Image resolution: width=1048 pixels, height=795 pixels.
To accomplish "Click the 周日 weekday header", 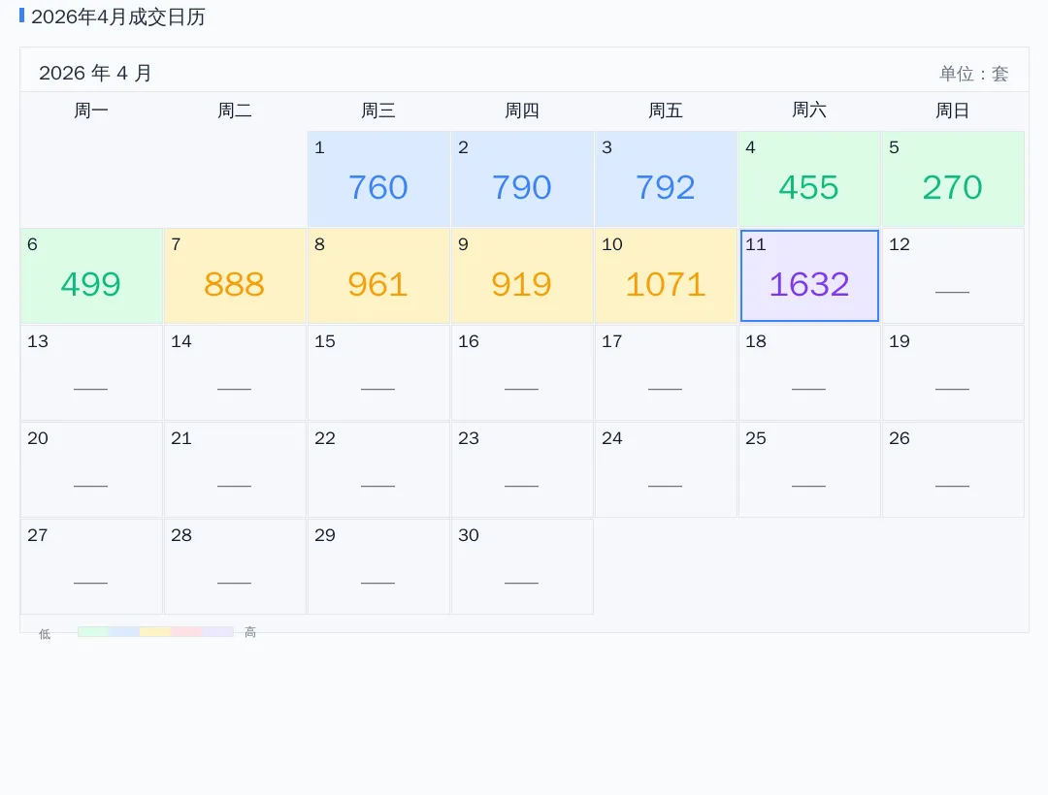I will [953, 111].
